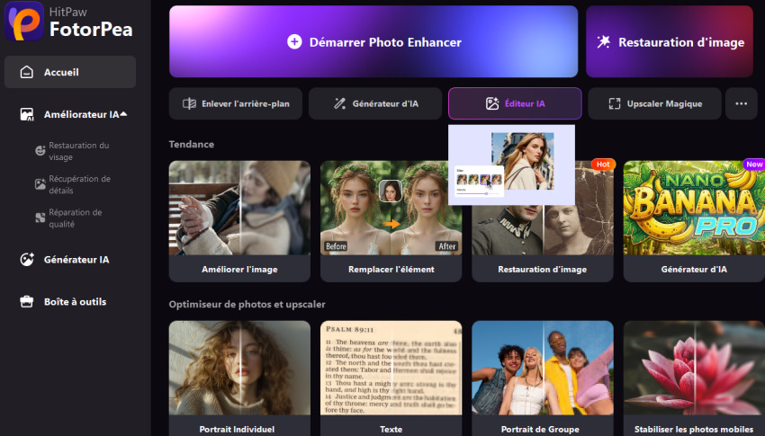
Task: Select Enlever l'arrière-plan button
Action: tap(236, 103)
